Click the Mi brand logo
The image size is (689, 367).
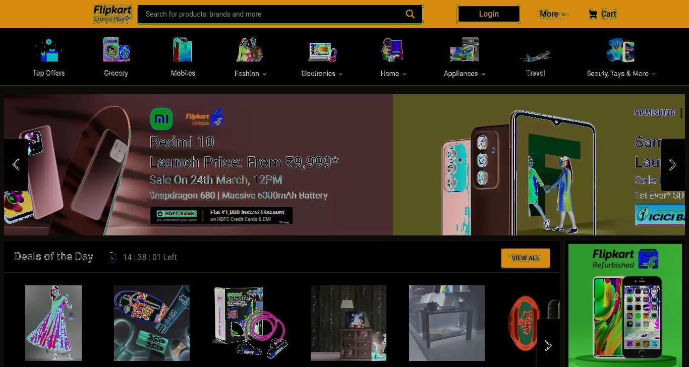(x=161, y=119)
